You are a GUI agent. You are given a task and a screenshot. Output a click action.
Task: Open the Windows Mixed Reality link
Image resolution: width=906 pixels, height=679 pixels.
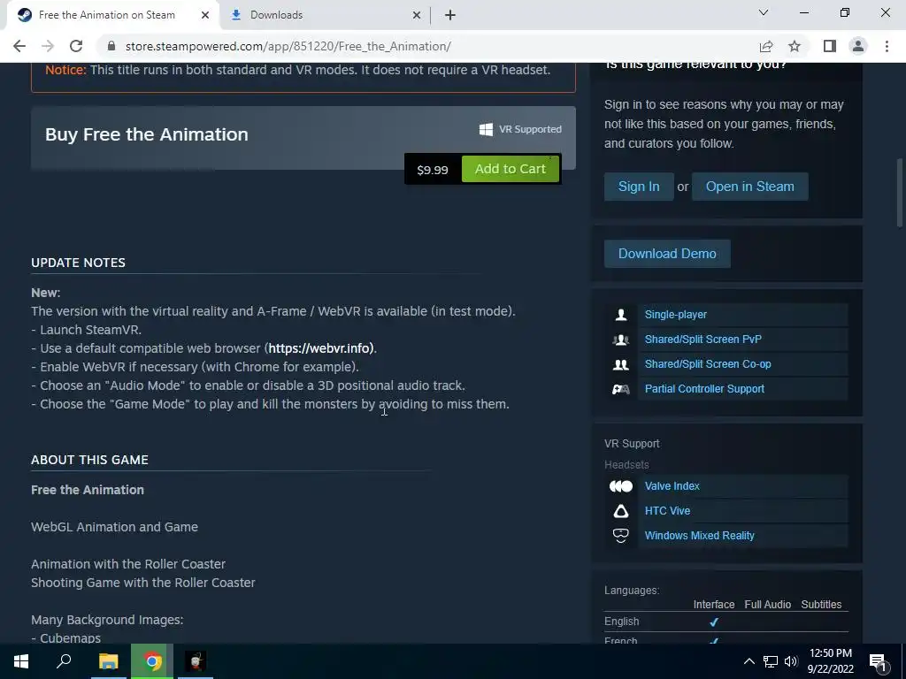click(699, 536)
